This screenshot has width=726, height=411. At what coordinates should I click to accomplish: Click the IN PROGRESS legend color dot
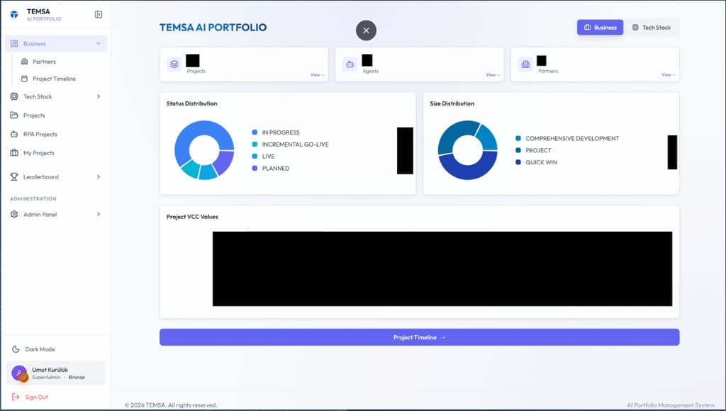(x=255, y=133)
